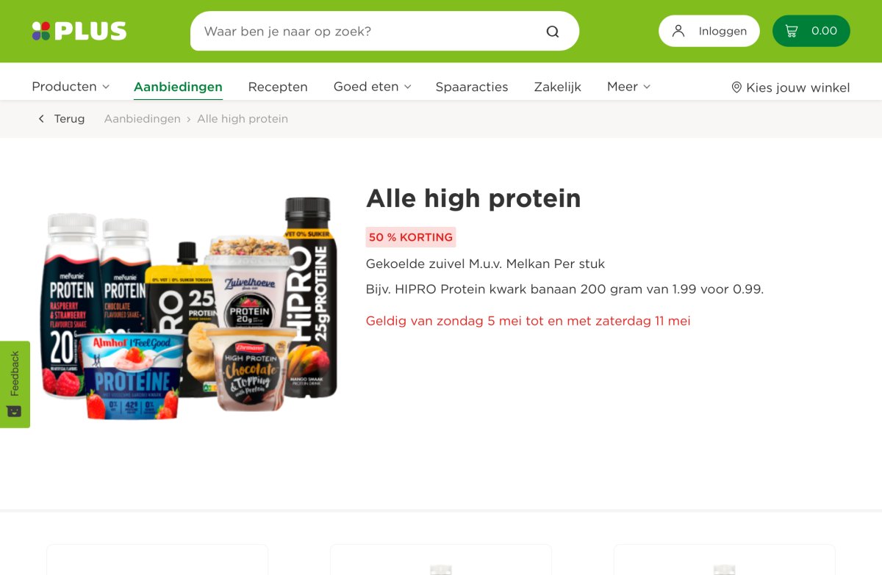Expand the Goed eten dropdown menu
Screen dimensions: 882x575
(372, 87)
